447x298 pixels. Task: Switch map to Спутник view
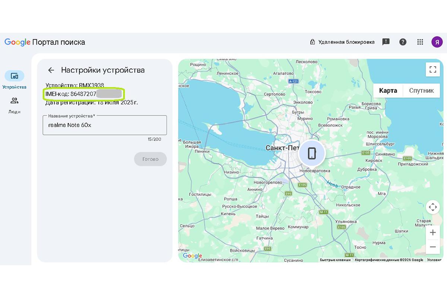(421, 91)
